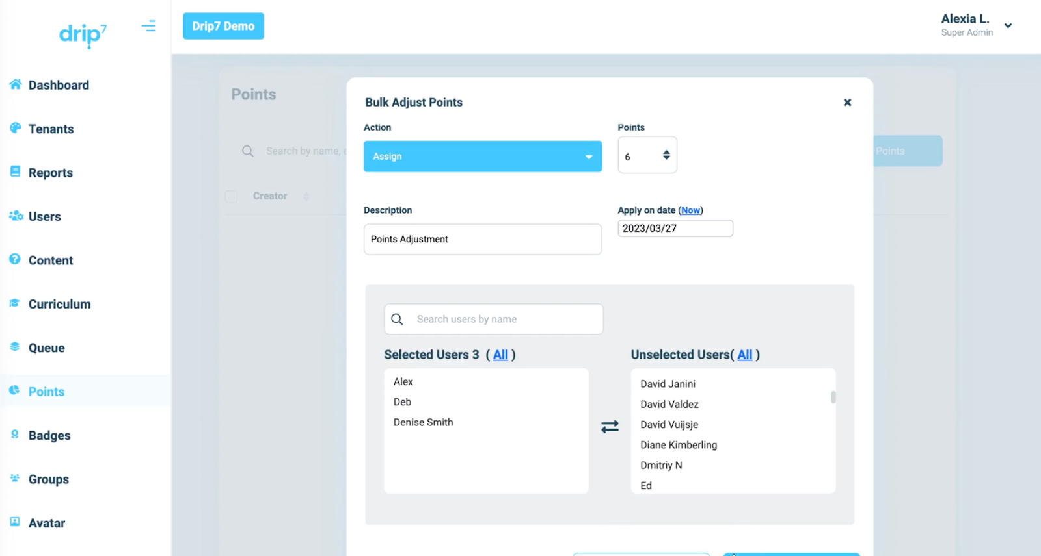Click the Badges award icon
Screen dimensions: 1041x556
pyautogui.click(x=15, y=435)
